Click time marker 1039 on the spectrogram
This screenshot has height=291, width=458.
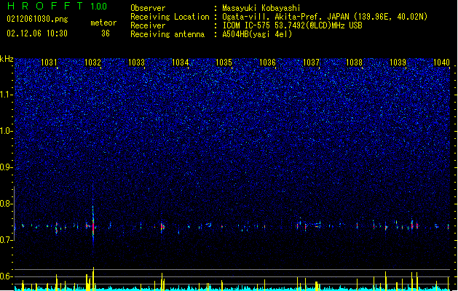pyautogui.click(x=398, y=62)
